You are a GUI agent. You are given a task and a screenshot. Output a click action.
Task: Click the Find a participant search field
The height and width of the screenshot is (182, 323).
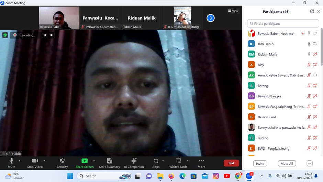click(x=283, y=23)
